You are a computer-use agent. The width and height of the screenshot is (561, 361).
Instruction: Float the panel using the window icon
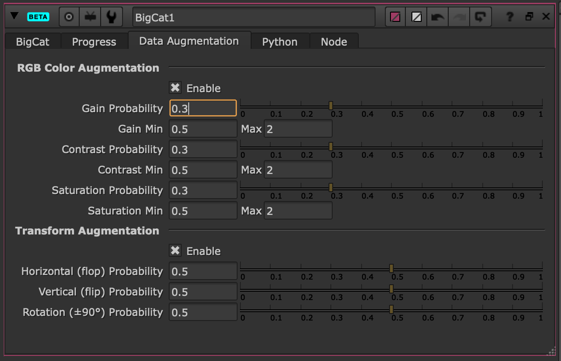529,17
